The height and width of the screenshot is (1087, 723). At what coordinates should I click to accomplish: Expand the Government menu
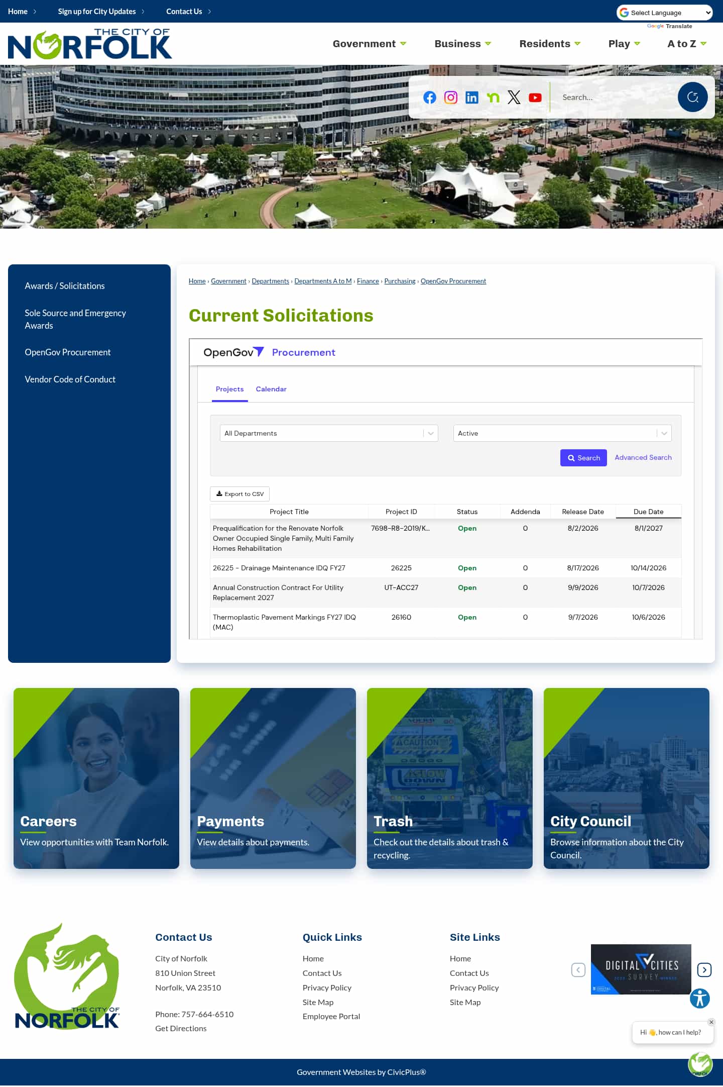tap(370, 44)
